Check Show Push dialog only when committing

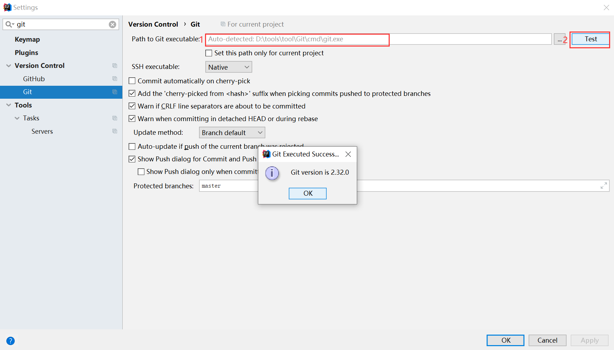coord(141,171)
